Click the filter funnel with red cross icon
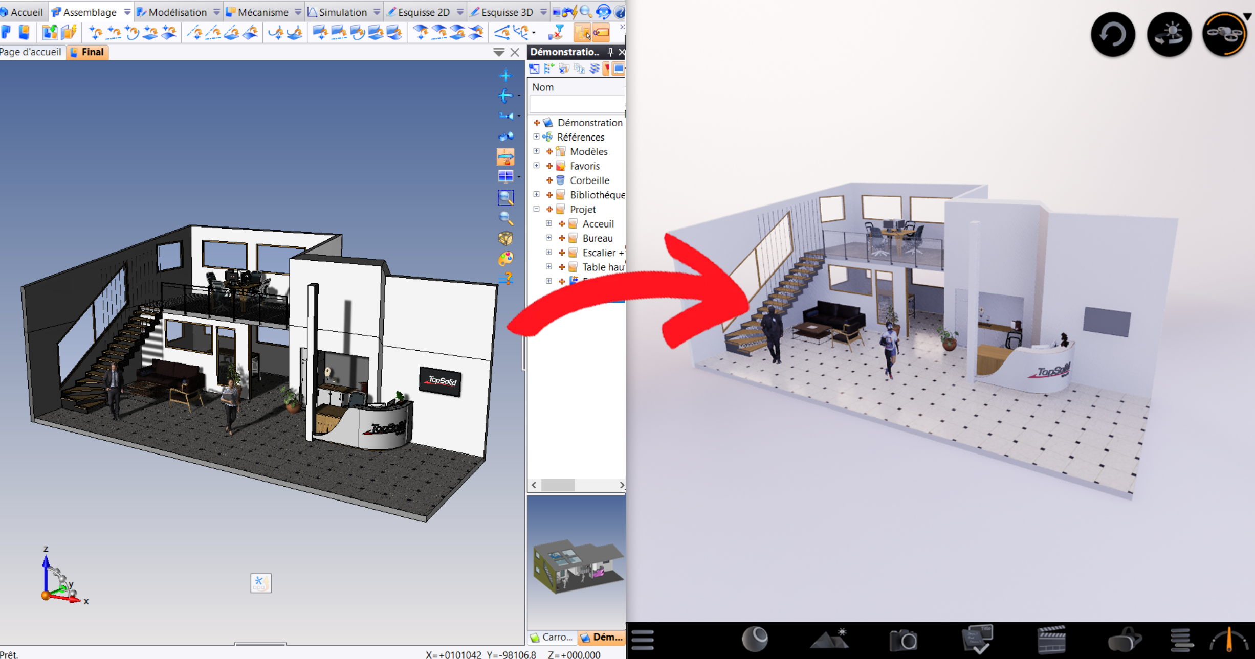Screen dimensions: 1255x659 click(556, 32)
